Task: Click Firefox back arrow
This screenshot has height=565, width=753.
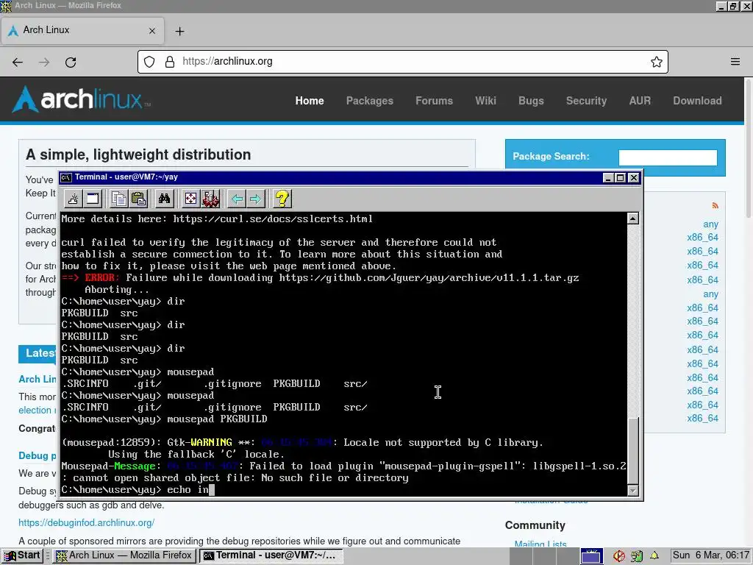Action: coord(18,62)
